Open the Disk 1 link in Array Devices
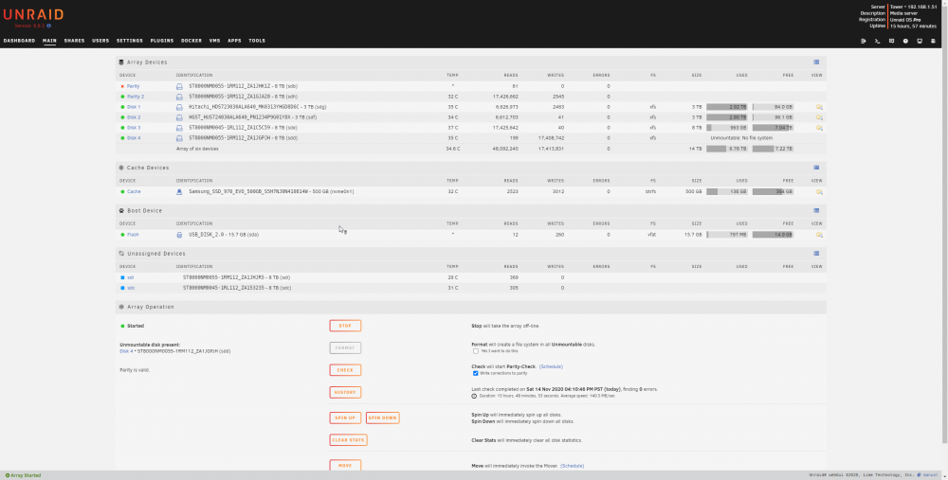 click(134, 107)
